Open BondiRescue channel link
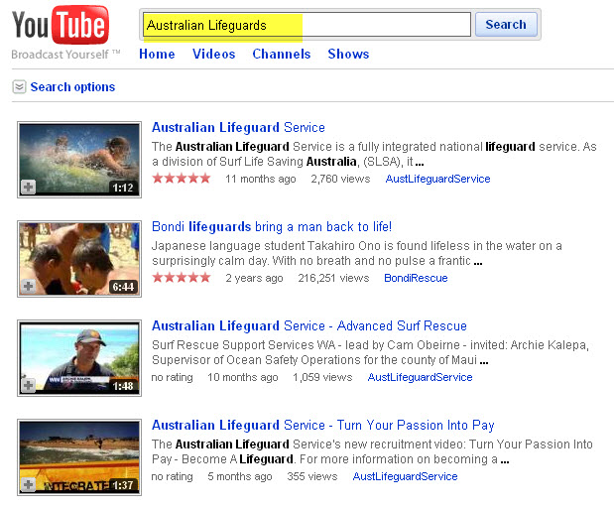This screenshot has height=509, width=614. [416, 279]
